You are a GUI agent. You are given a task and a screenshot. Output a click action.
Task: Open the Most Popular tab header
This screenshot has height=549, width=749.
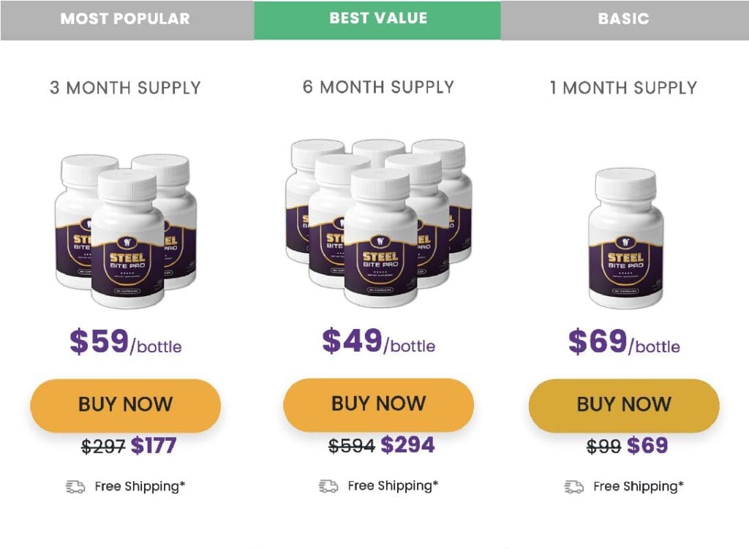coord(127,20)
